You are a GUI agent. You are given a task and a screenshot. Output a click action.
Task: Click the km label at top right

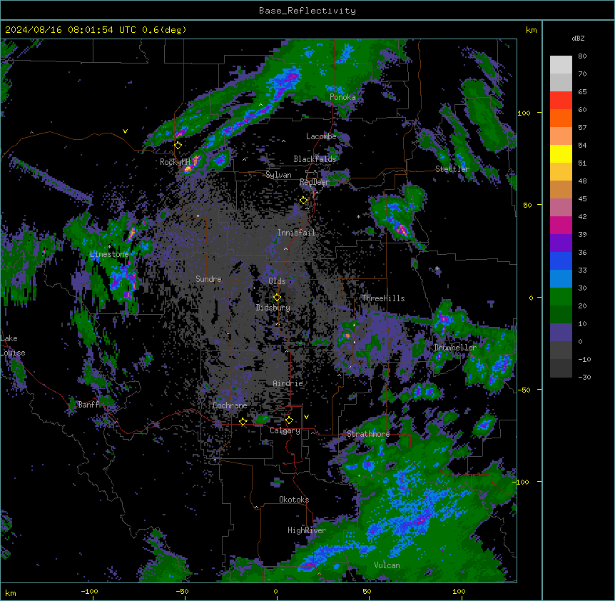coord(531,30)
